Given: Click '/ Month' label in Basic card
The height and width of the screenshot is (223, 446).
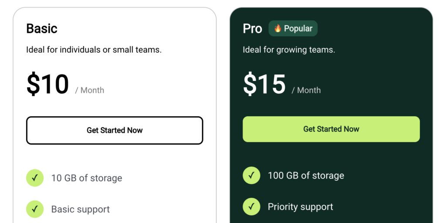Looking at the screenshot, I should 90,90.
